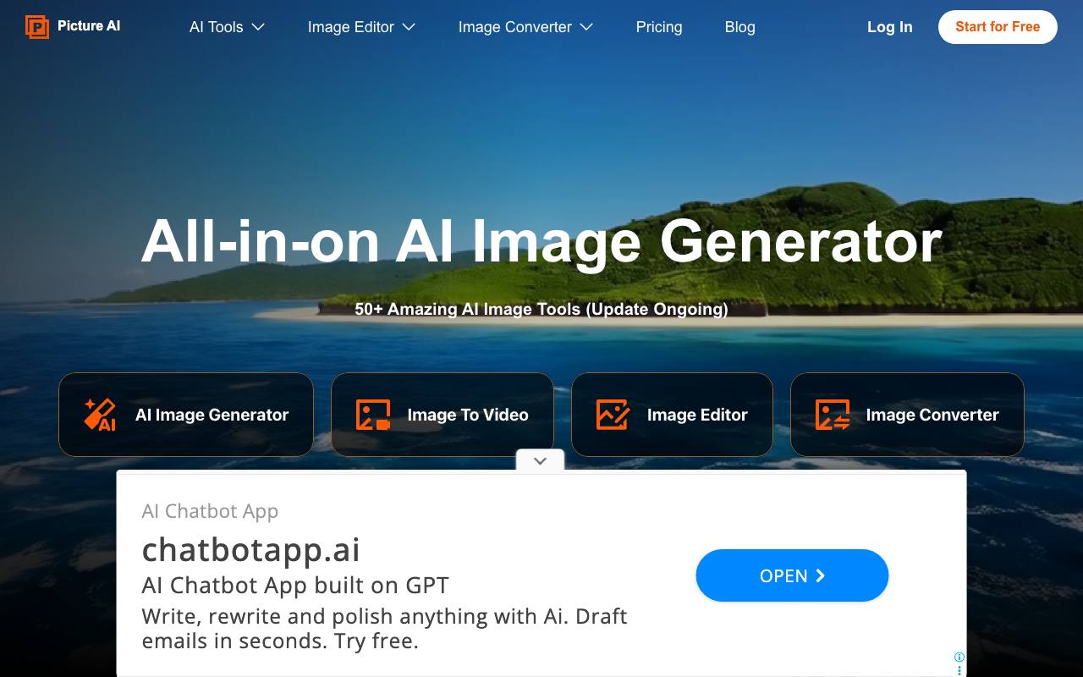The height and width of the screenshot is (677, 1083).
Task: Open the Image Editor card label
Action: [x=697, y=415]
